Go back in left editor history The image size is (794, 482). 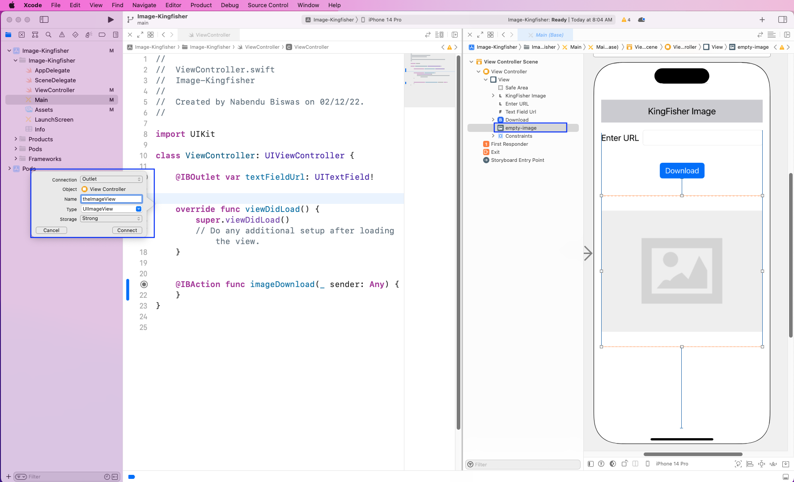[x=163, y=35]
